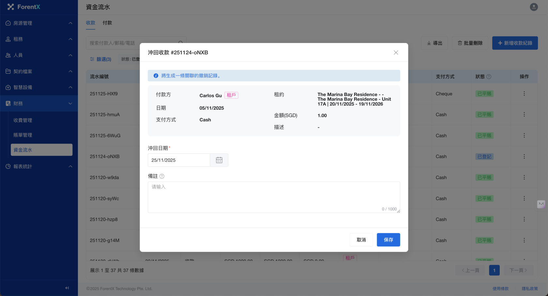Click the sidebar collapse arrow icon
The height and width of the screenshot is (296, 548).
coord(67,288)
